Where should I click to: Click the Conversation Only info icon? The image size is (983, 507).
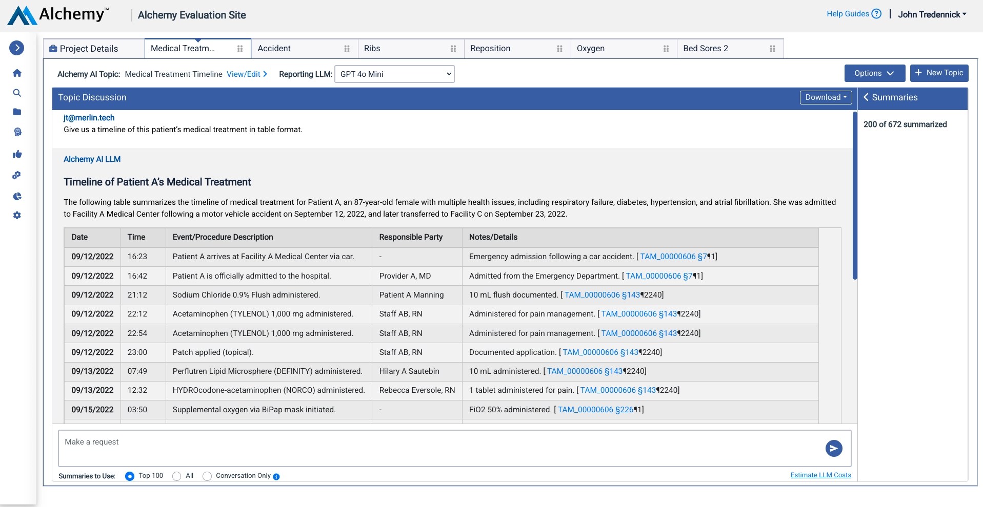(x=276, y=477)
